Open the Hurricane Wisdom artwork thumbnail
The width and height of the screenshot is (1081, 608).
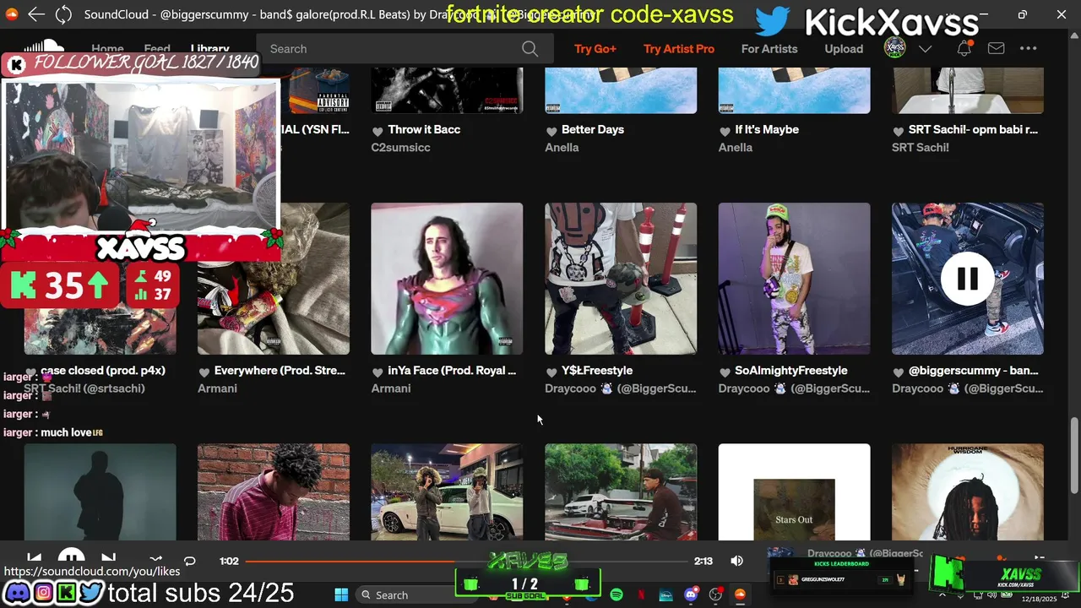coord(968,492)
